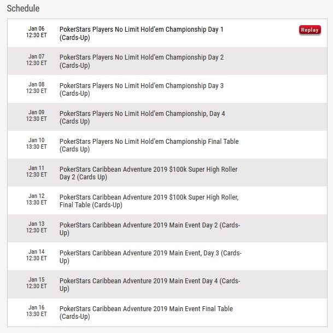Click the Jan 14 12:30 ET date
The height and width of the screenshot is (333, 333).
coord(36,255)
